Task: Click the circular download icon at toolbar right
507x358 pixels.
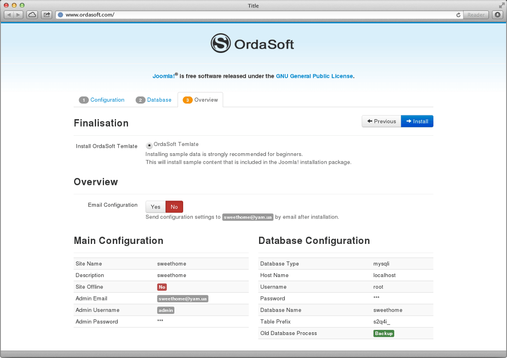Action: pyautogui.click(x=497, y=15)
